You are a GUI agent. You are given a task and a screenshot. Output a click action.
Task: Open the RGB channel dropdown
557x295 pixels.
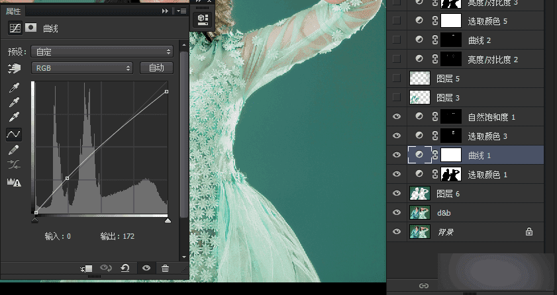coord(82,68)
